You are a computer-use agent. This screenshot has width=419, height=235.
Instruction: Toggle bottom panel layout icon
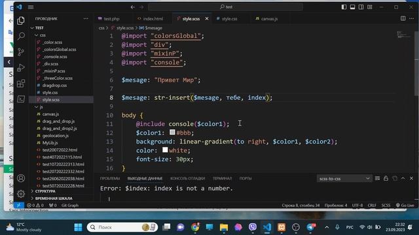[352, 7]
